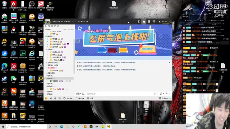Select user xiyu in channel tree

tap(54, 89)
